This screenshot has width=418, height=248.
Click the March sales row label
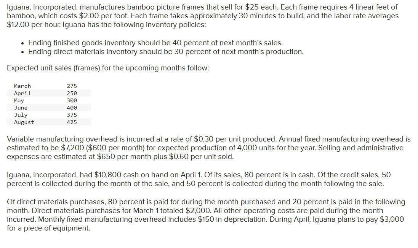click(x=22, y=86)
